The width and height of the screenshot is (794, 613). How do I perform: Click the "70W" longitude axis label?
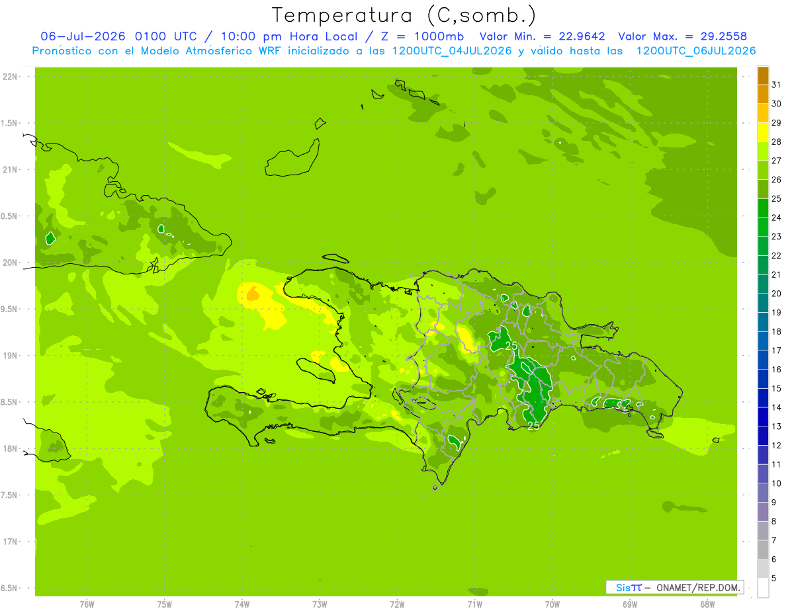pos(552,604)
